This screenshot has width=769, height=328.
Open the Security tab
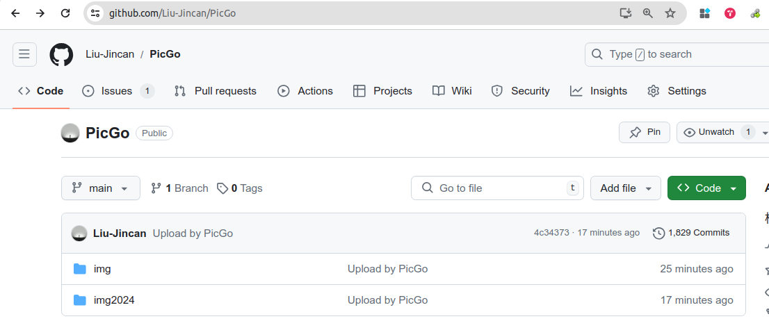[x=521, y=91]
